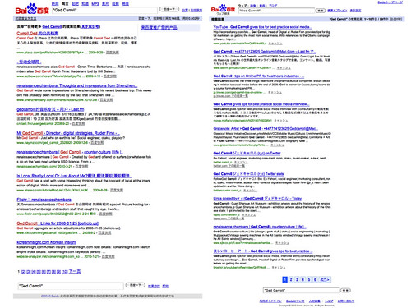
Task: Open 'Gracenote: Artist > Ged Carroll' result
Action: pos(266,129)
